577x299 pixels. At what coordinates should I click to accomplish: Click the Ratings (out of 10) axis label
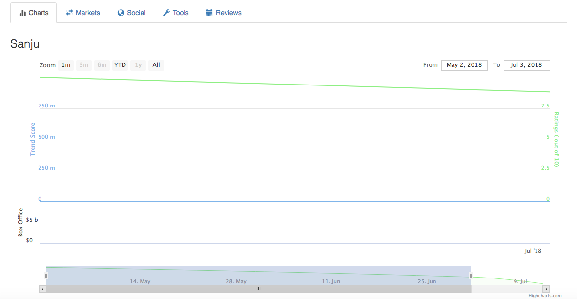pyautogui.click(x=556, y=140)
